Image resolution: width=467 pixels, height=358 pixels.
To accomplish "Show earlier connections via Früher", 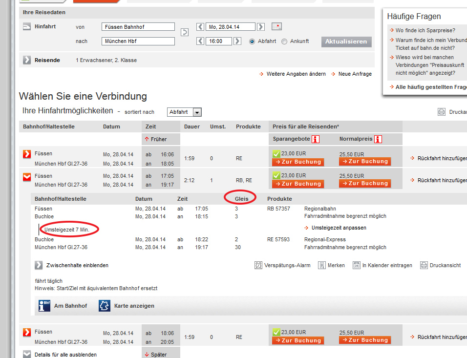I will pos(156,139).
